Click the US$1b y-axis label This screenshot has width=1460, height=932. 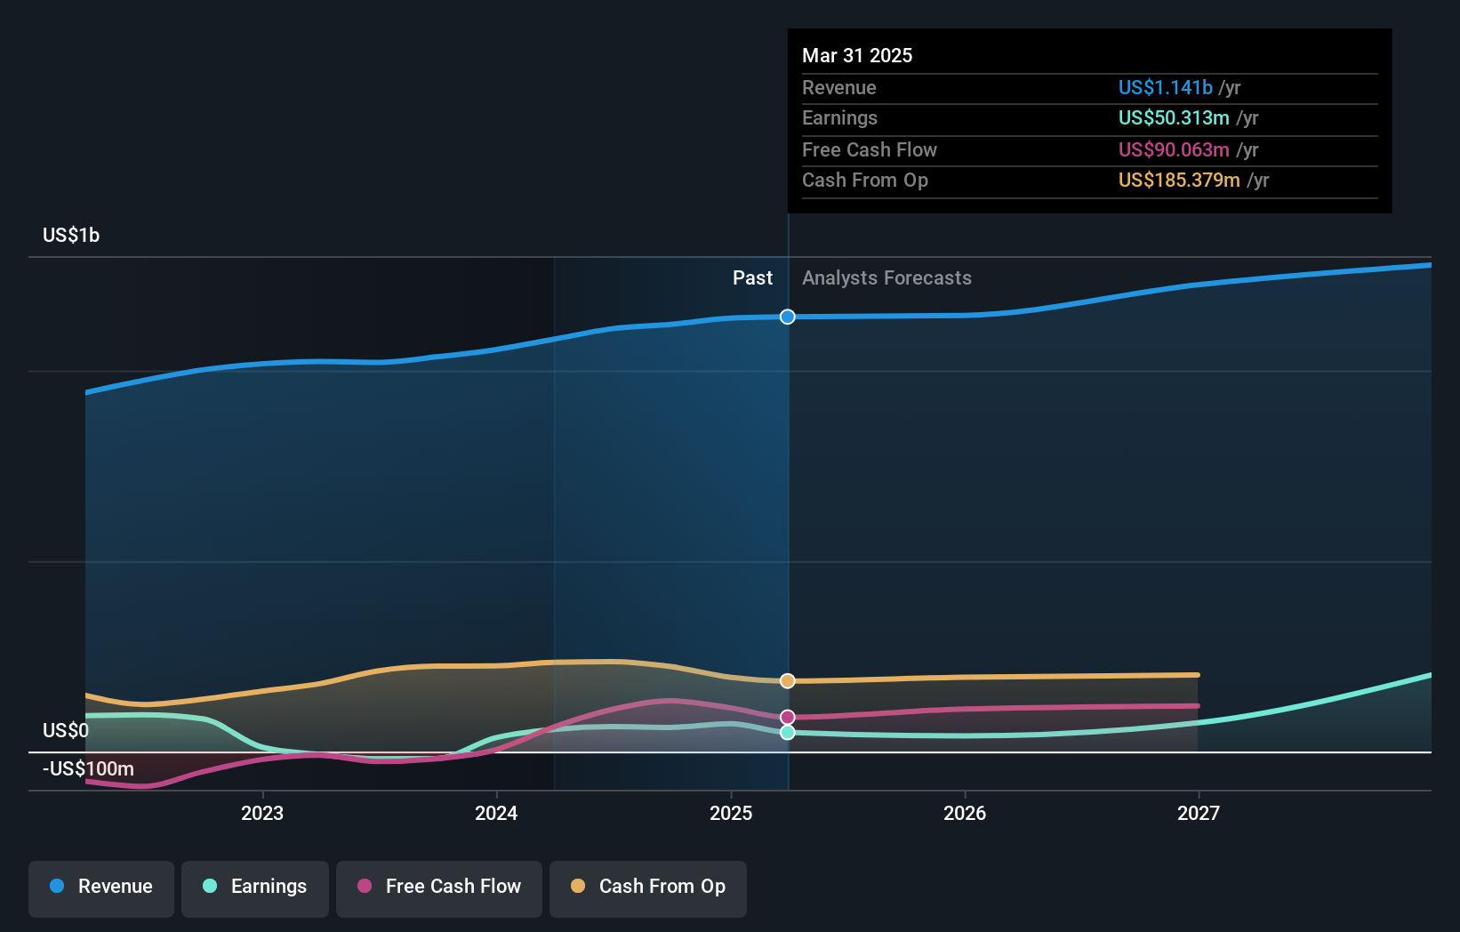[71, 235]
